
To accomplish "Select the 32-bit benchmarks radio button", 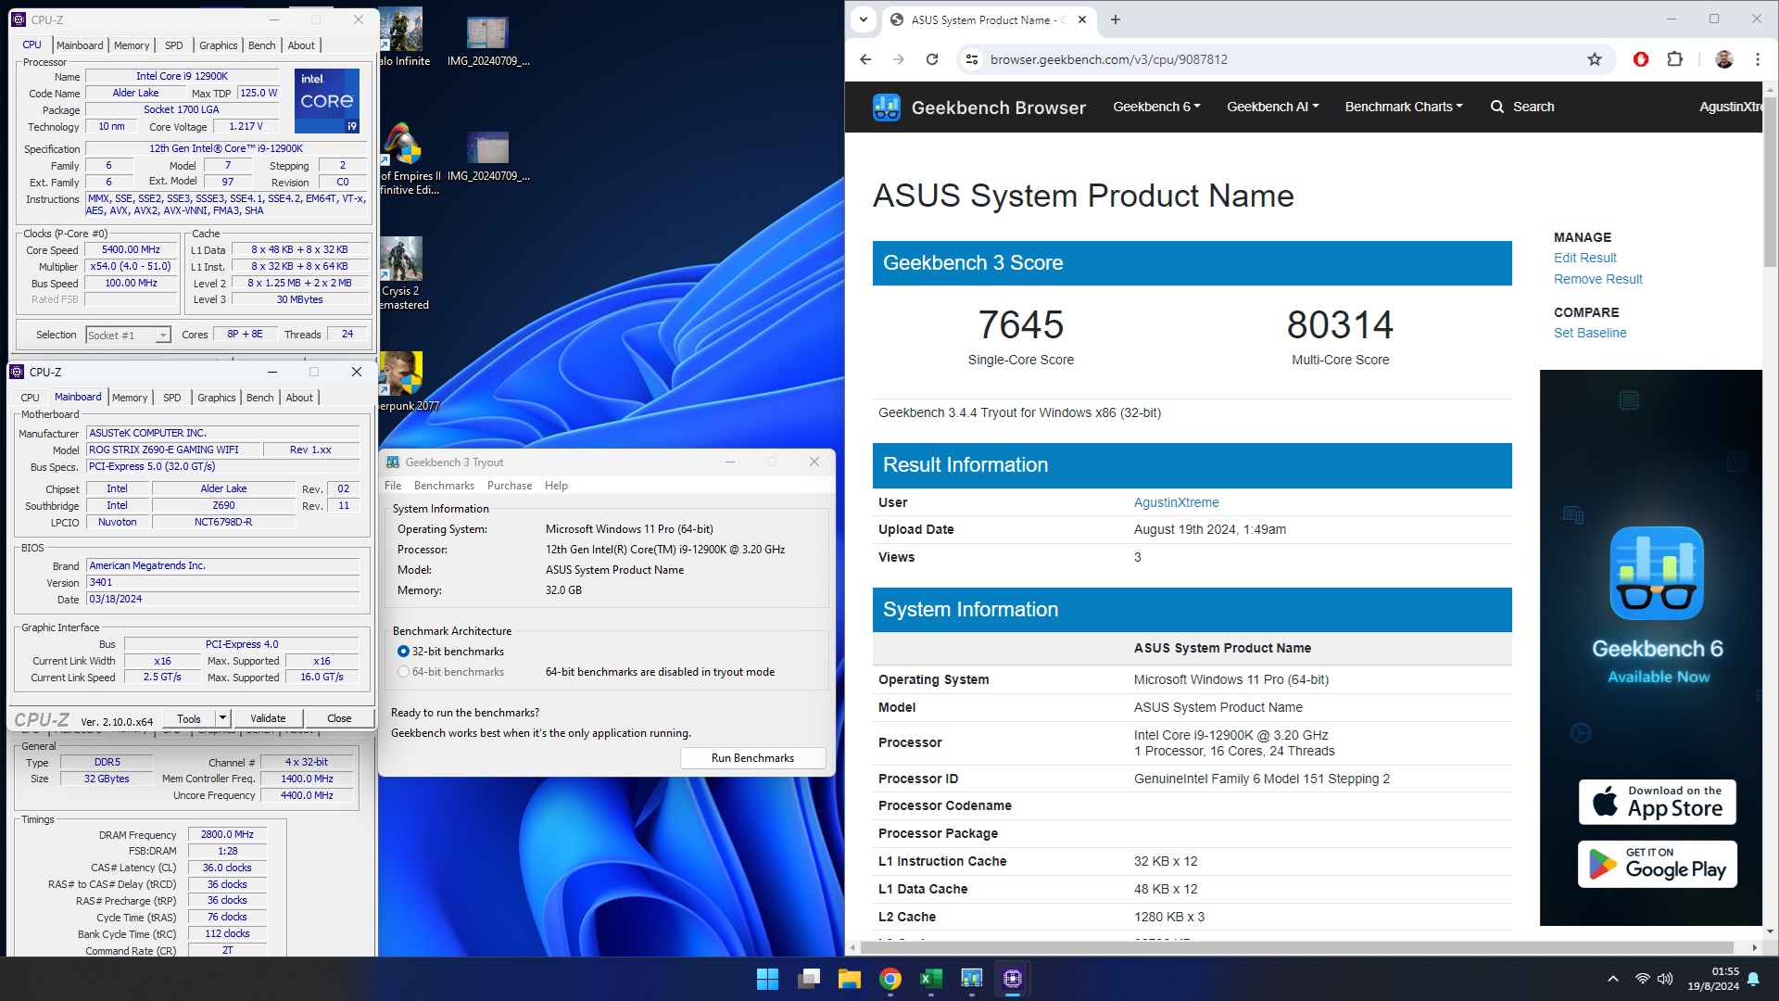I will (403, 652).
